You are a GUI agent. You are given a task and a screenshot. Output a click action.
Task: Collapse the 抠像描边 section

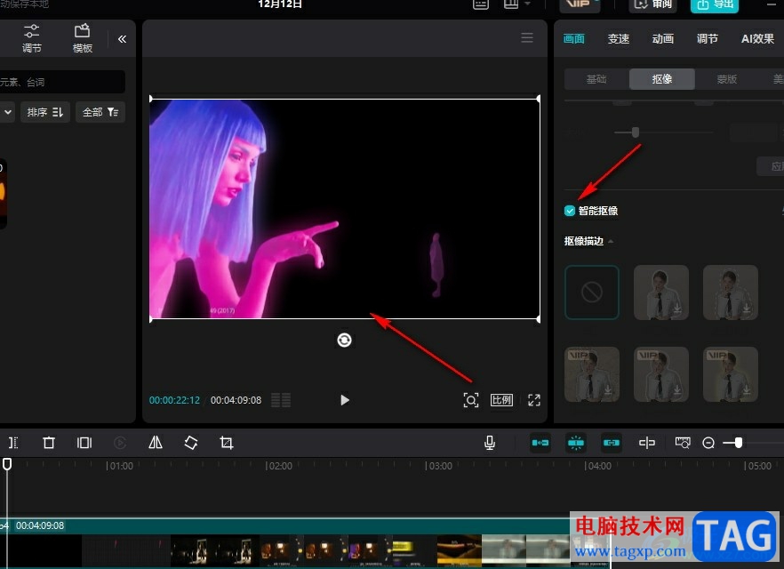pos(611,241)
